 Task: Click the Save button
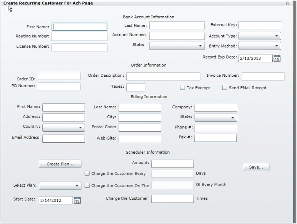[x=256, y=167]
